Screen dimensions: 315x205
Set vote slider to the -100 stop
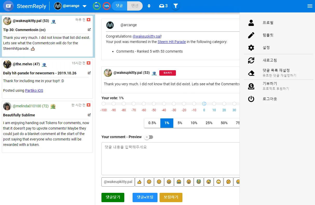(x=104, y=104)
